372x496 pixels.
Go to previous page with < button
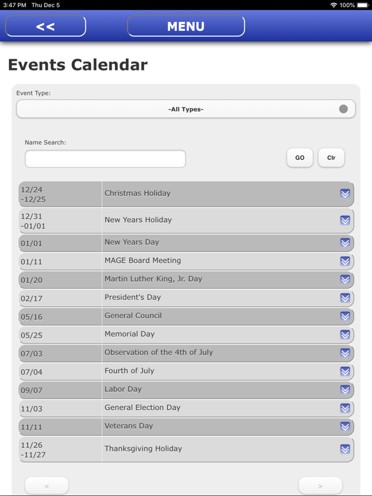click(x=46, y=486)
